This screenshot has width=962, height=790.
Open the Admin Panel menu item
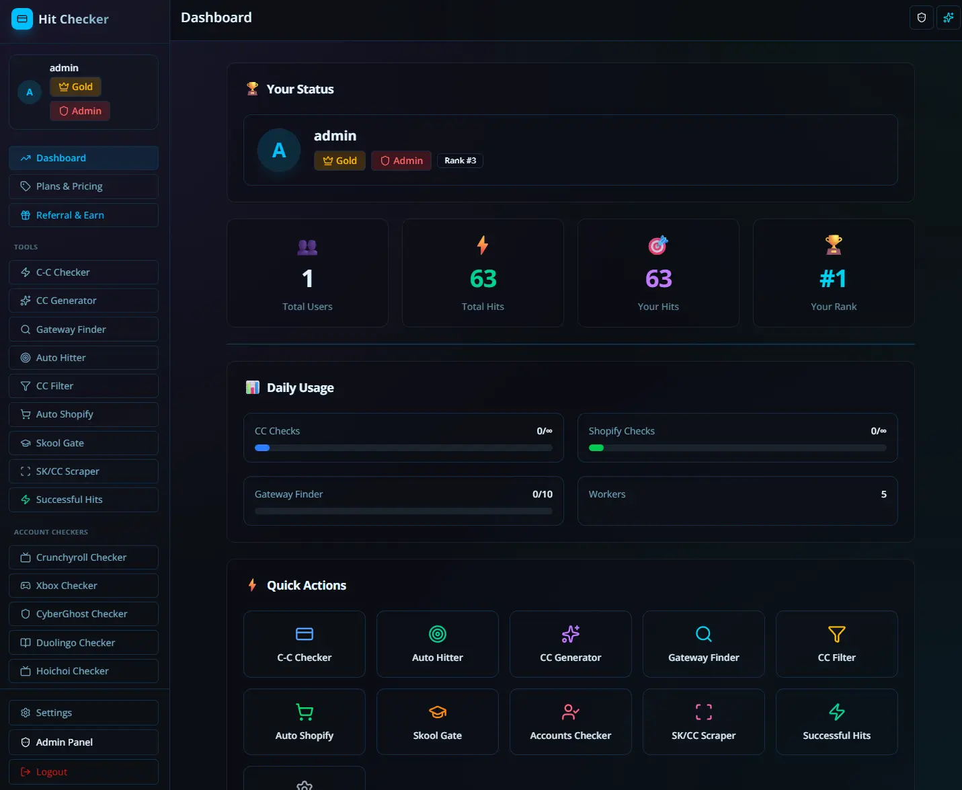83,742
